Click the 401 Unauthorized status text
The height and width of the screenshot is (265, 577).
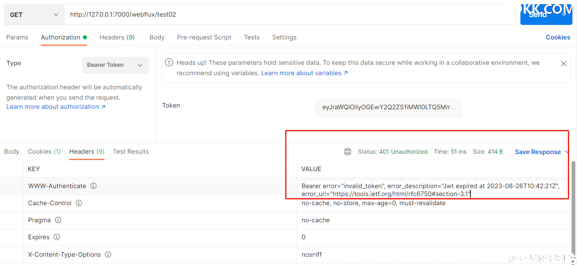[x=403, y=152]
